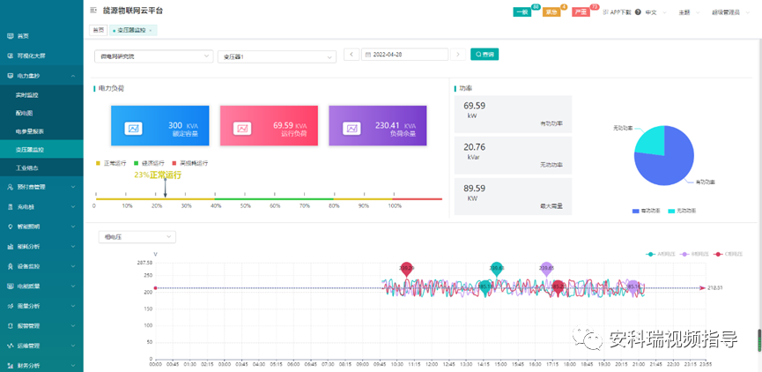Click the 智能照明 bulb icon
This screenshot has width=762, height=372.
click(x=11, y=227)
